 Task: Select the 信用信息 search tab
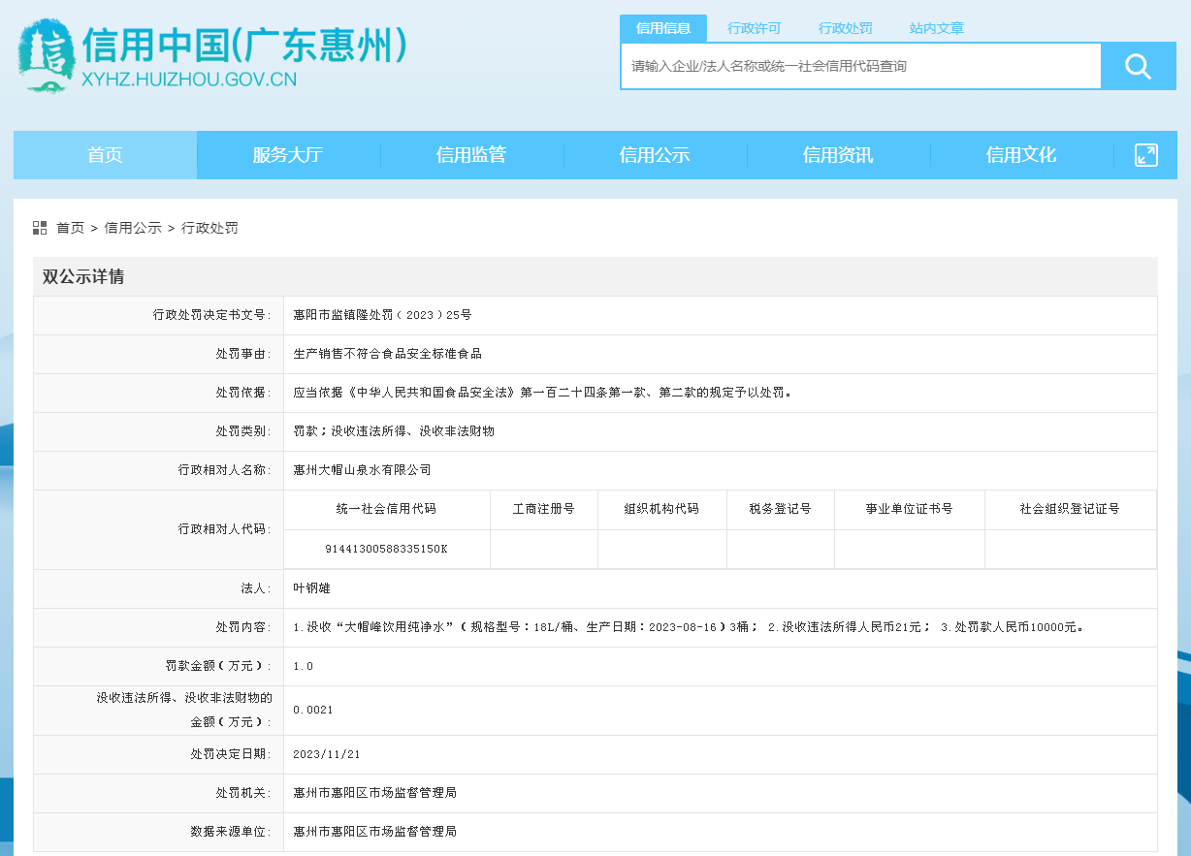pos(663,28)
